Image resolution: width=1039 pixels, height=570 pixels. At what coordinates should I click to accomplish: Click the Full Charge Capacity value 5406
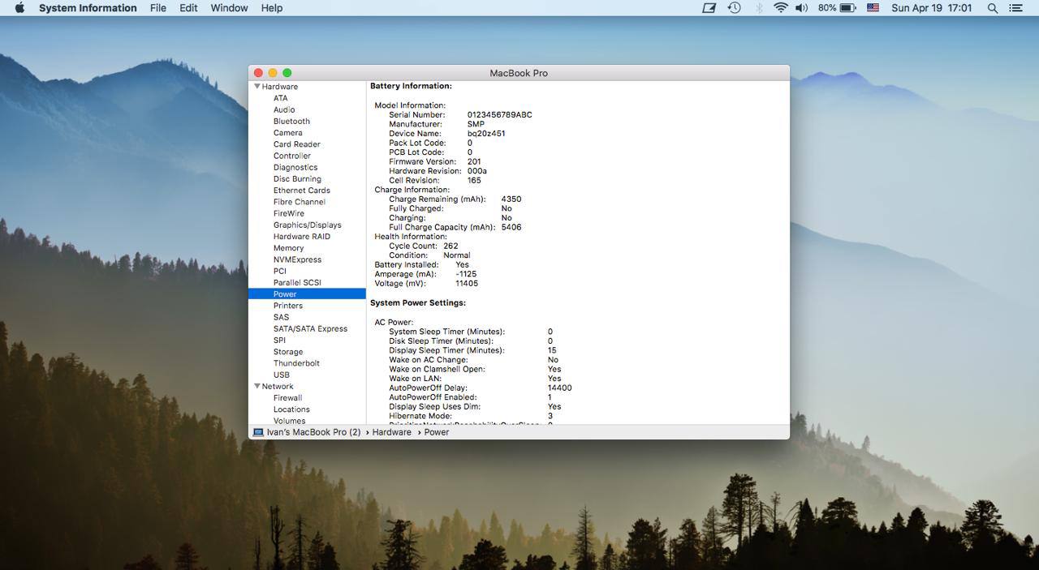[x=511, y=227]
